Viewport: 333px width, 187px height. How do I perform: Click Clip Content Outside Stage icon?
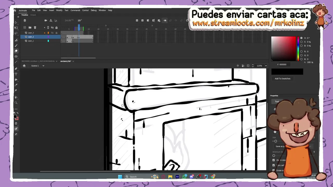tap(248, 66)
